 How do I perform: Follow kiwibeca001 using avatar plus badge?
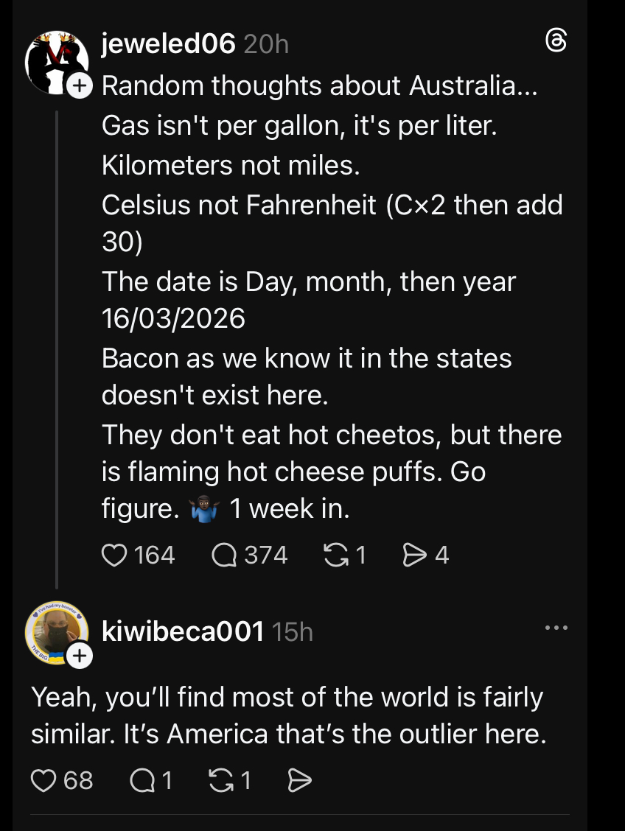click(80, 655)
